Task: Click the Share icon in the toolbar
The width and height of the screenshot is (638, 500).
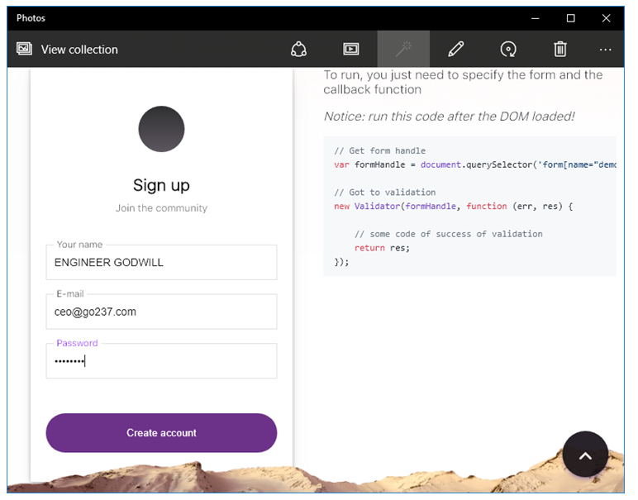Action: click(299, 50)
